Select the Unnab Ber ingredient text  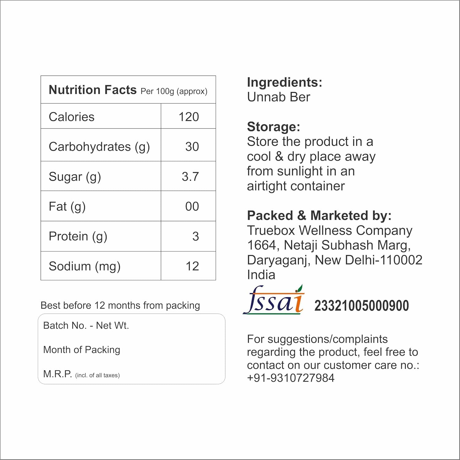[x=278, y=97]
